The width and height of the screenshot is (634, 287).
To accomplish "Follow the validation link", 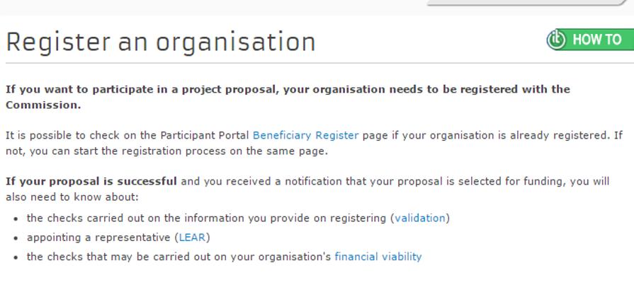I will click(x=419, y=218).
